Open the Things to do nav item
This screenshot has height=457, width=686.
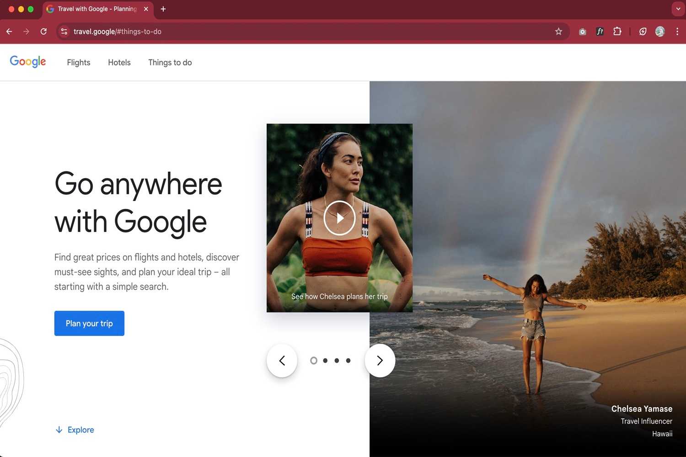pos(170,63)
